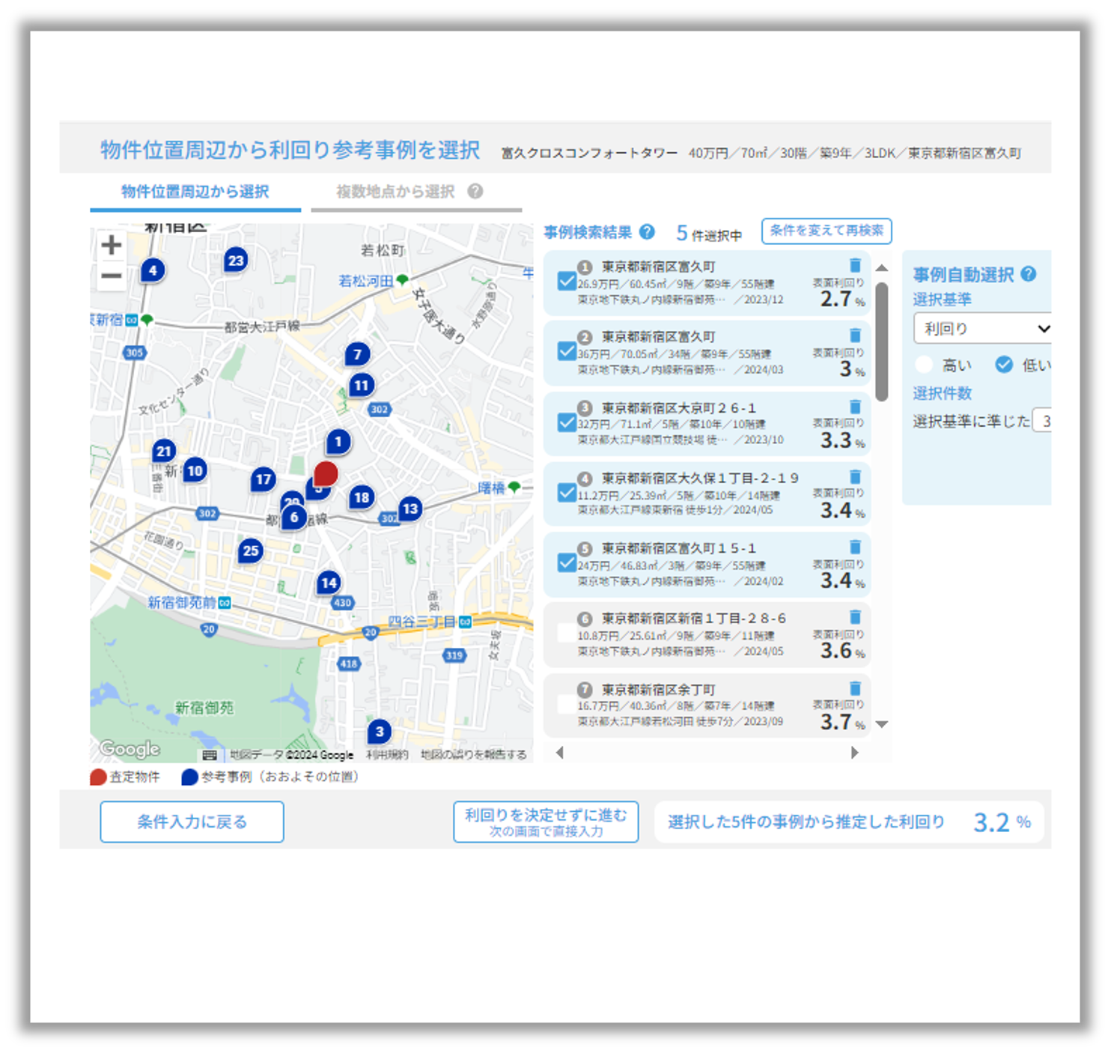This screenshot has height=1050, width=1108.
Task: Click the 選択件数 number input field
Action: tap(1042, 421)
